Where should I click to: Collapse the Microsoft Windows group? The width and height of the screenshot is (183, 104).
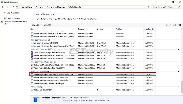179,71
